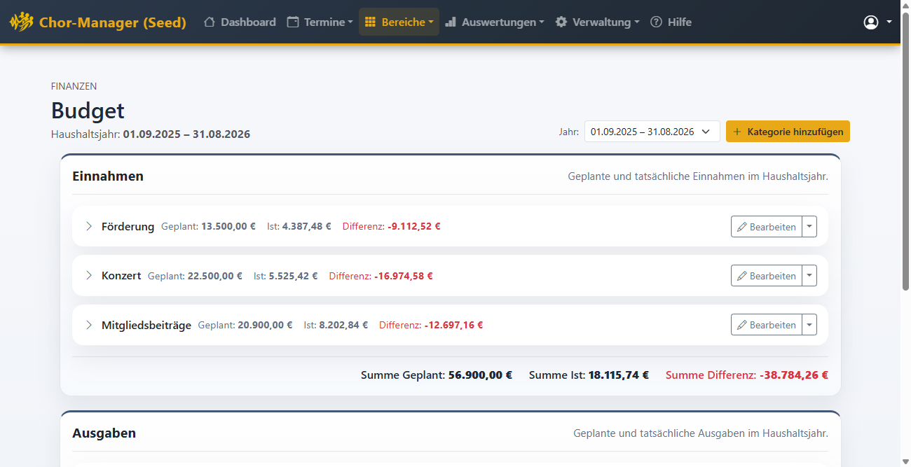Click the Konzert Ist value 5.525,42 €

293,276
